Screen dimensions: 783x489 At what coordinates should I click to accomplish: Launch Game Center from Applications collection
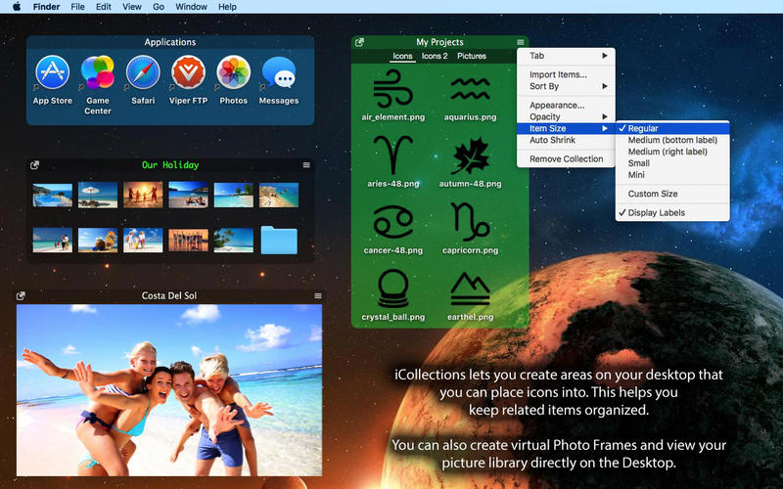pos(97,72)
